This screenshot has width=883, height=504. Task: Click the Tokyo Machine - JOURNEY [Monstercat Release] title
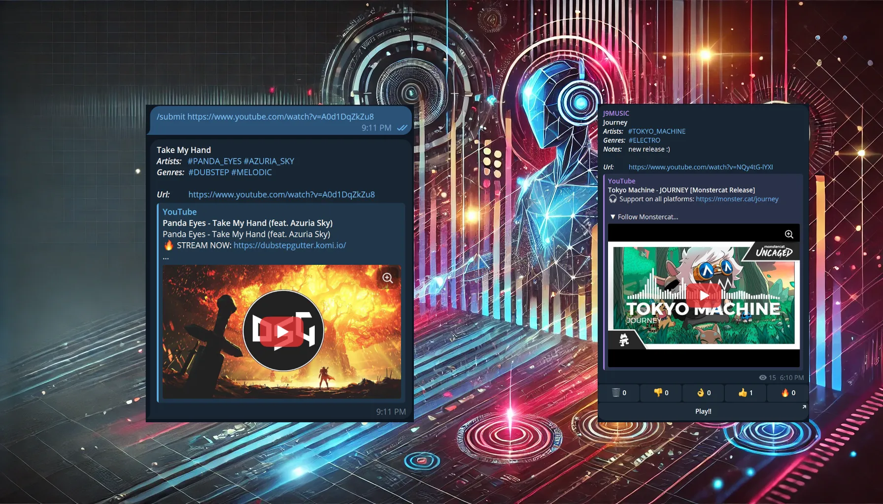coord(681,190)
